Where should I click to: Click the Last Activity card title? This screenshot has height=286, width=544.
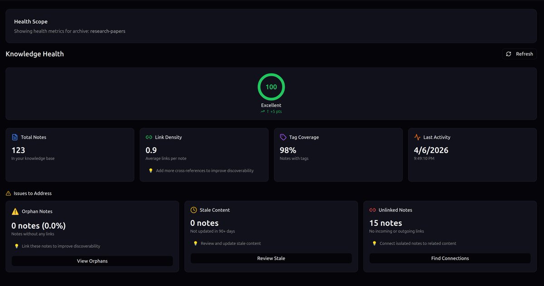(437, 137)
